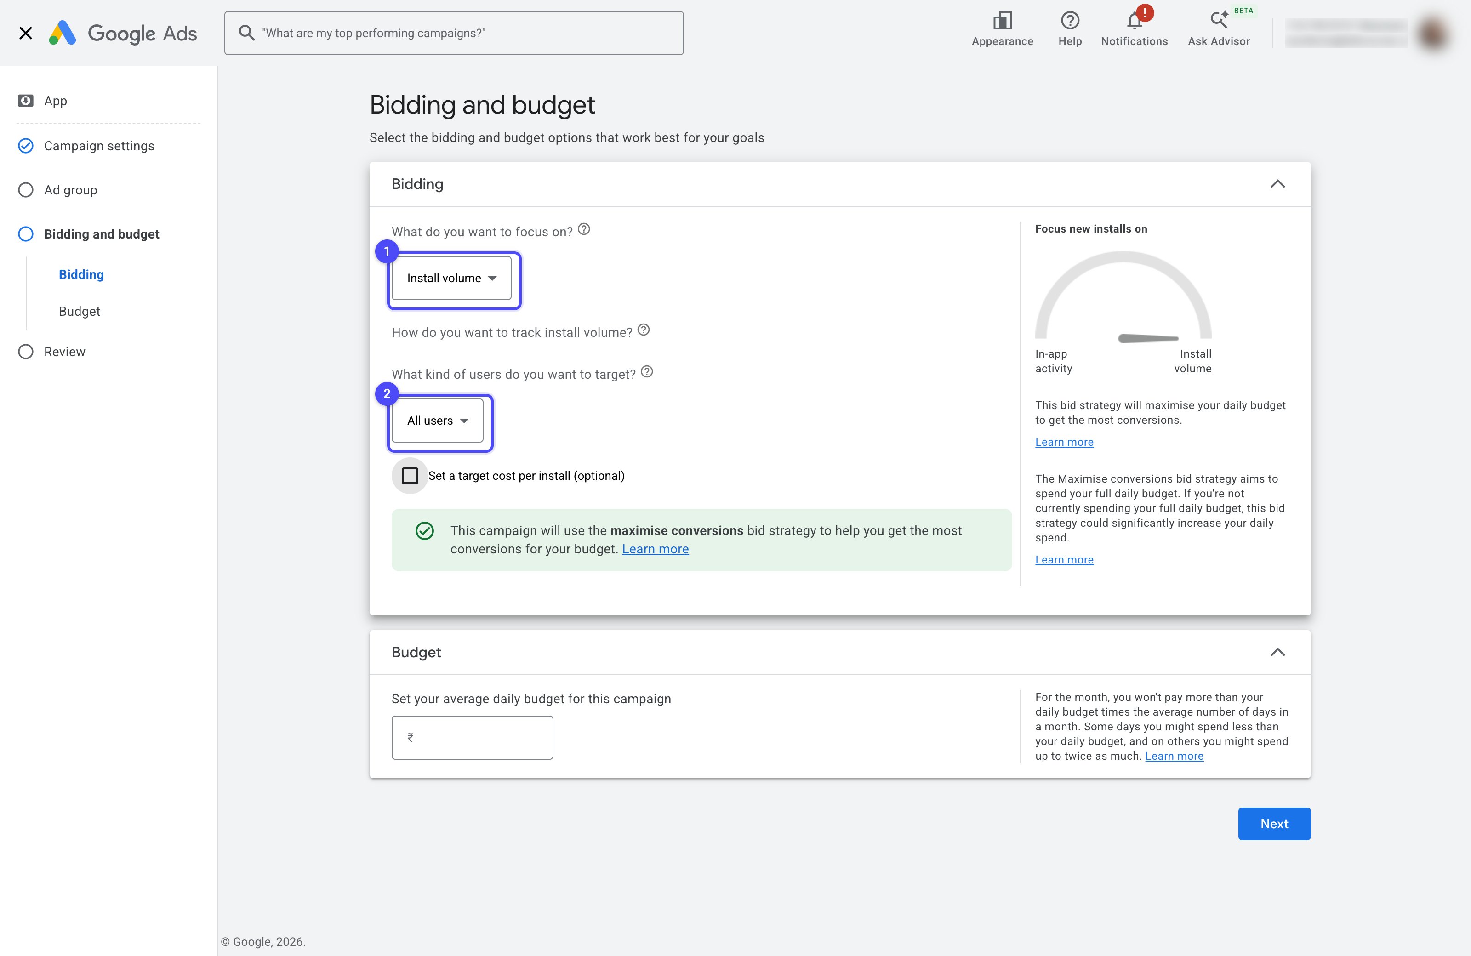Open help for tracking install volume

pyautogui.click(x=644, y=330)
